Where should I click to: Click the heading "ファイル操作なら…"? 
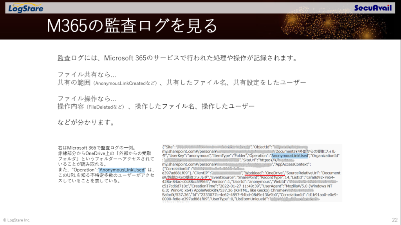click(x=87, y=98)
